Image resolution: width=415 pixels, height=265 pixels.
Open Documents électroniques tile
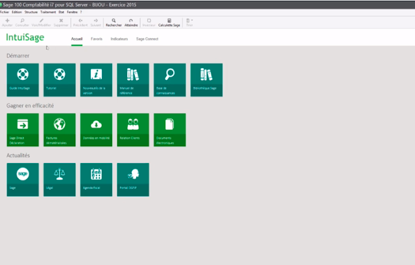point(170,130)
